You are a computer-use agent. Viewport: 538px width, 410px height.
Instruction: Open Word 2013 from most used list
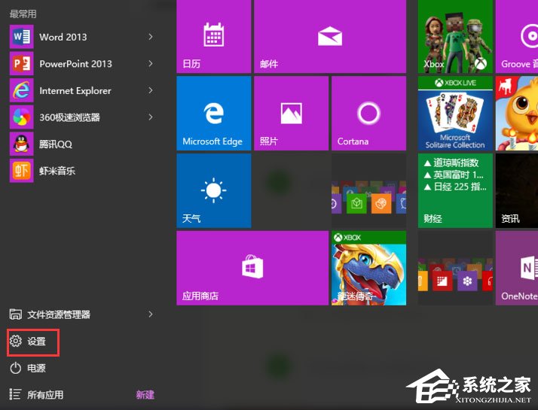63,37
